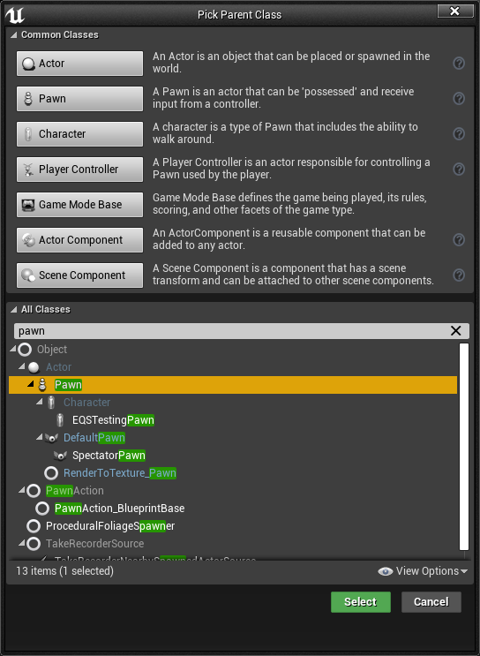This screenshot has width=480, height=656.
Task: Click help icon beside Character description
Action: click(459, 134)
